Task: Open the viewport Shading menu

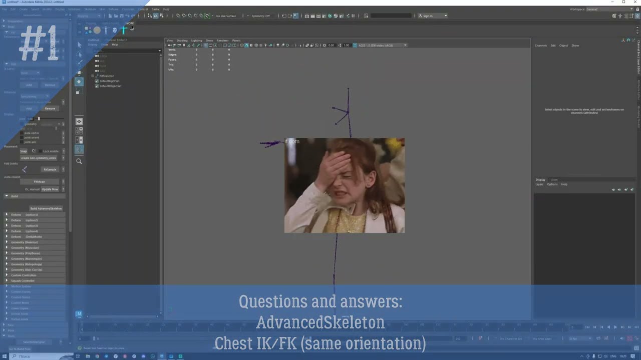Action: (182, 40)
